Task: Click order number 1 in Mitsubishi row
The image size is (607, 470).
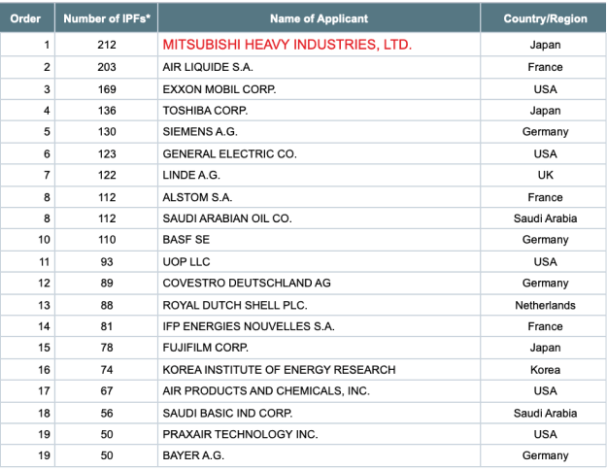Action: pos(47,45)
